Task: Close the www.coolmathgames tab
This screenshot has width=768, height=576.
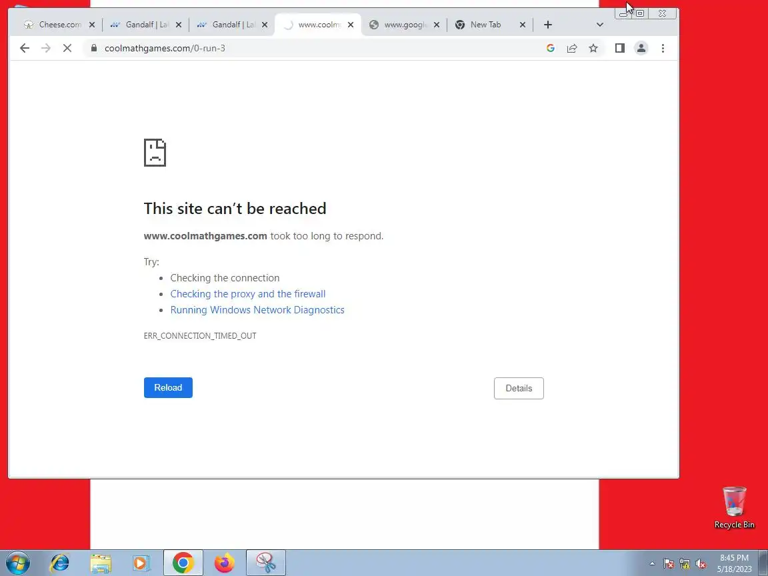Action: coord(351,25)
